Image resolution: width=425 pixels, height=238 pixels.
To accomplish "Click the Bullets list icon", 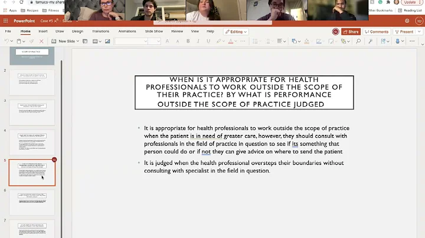I will click(255, 41).
